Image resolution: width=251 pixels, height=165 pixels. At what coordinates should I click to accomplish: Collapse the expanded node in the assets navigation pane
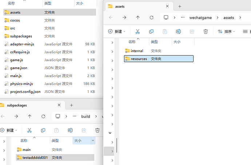tap(110, 133)
